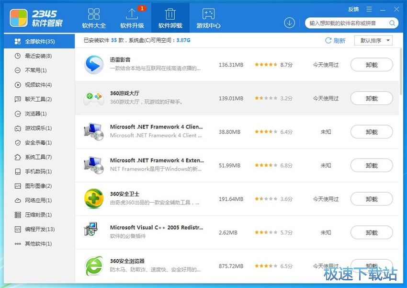This screenshot has height=288, width=407.
Task: Click the 136.31MB size value
Action: click(231, 65)
